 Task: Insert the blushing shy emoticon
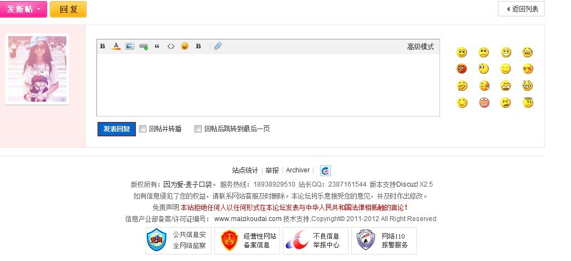point(527,69)
